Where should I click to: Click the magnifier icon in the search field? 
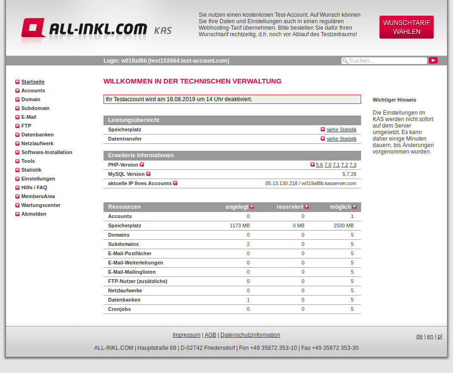(x=345, y=61)
